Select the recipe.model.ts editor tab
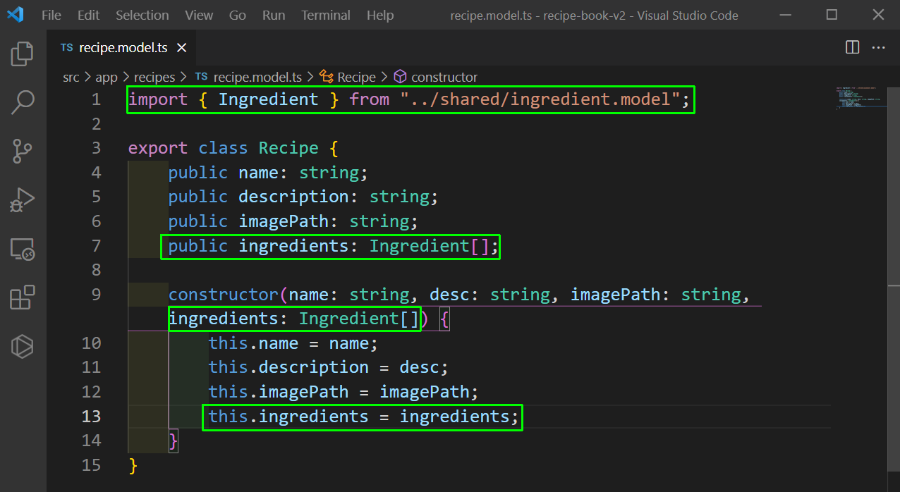This screenshot has width=900, height=492. click(x=121, y=48)
